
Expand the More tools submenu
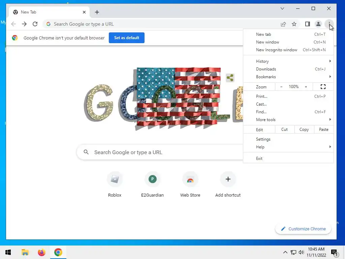(x=288, y=120)
